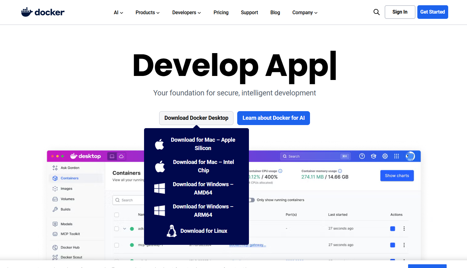The width and height of the screenshot is (467, 268).
Task: Click the desktop app Search bar
Action: coord(315,156)
